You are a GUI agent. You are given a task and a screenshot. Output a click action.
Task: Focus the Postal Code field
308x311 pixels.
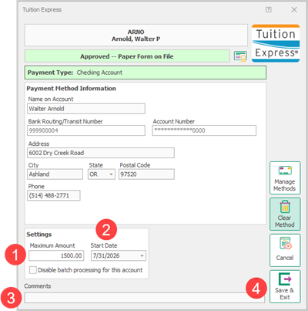point(146,174)
